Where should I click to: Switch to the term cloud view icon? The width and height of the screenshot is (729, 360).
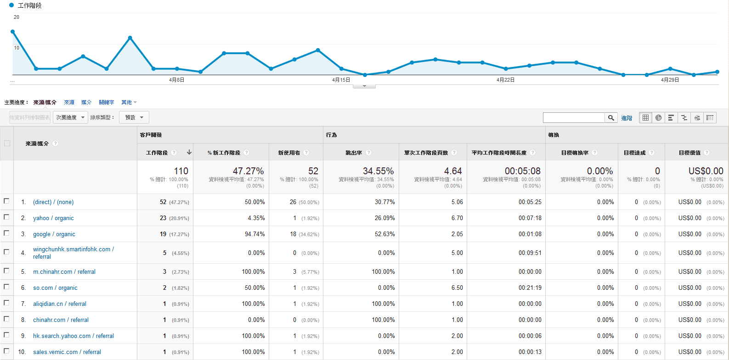coord(697,118)
